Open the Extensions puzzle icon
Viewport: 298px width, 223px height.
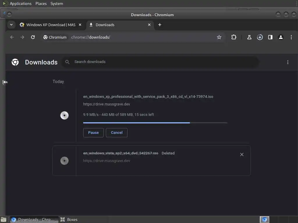tap(234, 37)
